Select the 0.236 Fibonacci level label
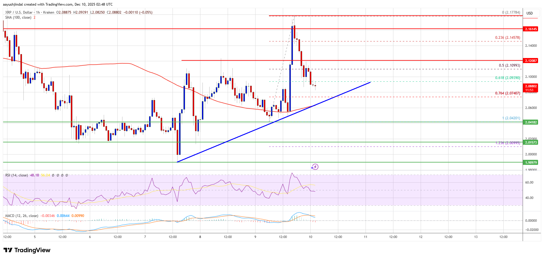Viewport: 544px width, 259px height. (x=508, y=38)
